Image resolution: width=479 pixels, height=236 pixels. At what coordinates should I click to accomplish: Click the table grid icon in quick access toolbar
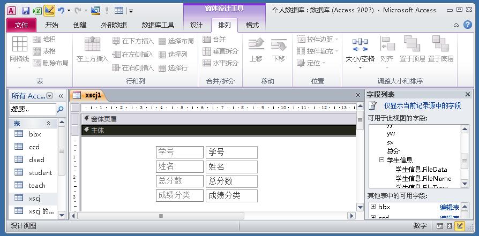click(x=119, y=11)
